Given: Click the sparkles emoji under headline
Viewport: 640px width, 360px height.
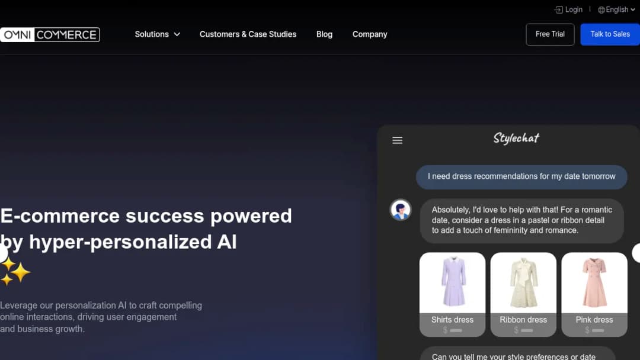Looking at the screenshot, I should point(15,271).
